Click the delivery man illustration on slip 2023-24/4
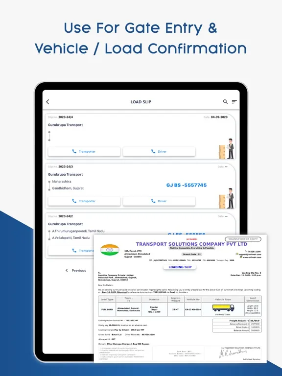This screenshot has width=282, height=376. pos(227,149)
